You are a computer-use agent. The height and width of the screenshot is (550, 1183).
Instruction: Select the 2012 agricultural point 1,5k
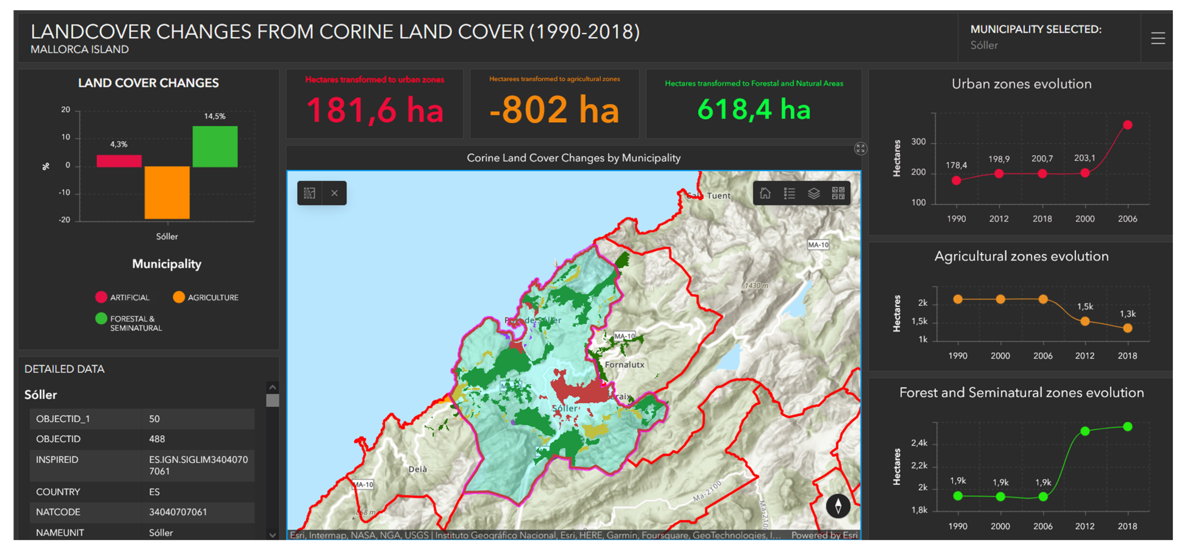click(x=1085, y=321)
